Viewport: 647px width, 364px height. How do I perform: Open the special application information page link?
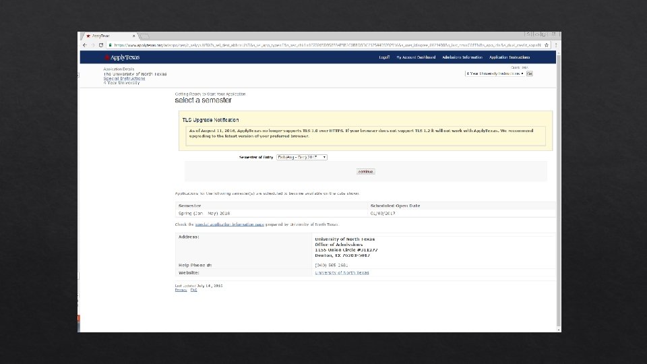click(x=229, y=224)
